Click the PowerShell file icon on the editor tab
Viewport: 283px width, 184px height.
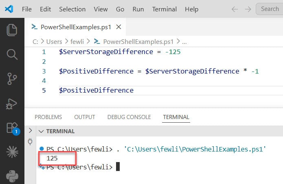coord(35,27)
